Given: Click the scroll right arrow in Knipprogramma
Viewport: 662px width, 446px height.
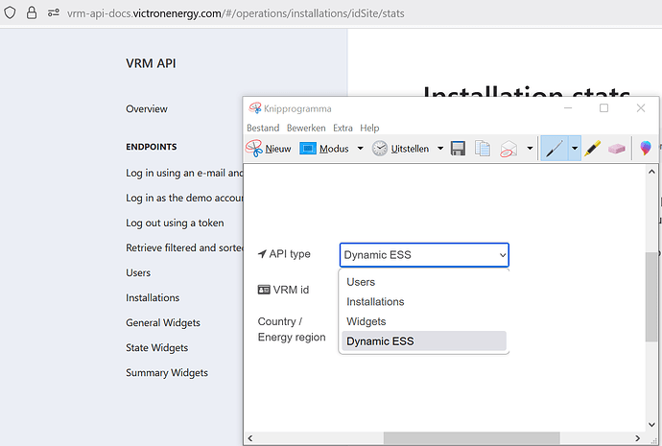Looking at the screenshot, I should click(637, 438).
